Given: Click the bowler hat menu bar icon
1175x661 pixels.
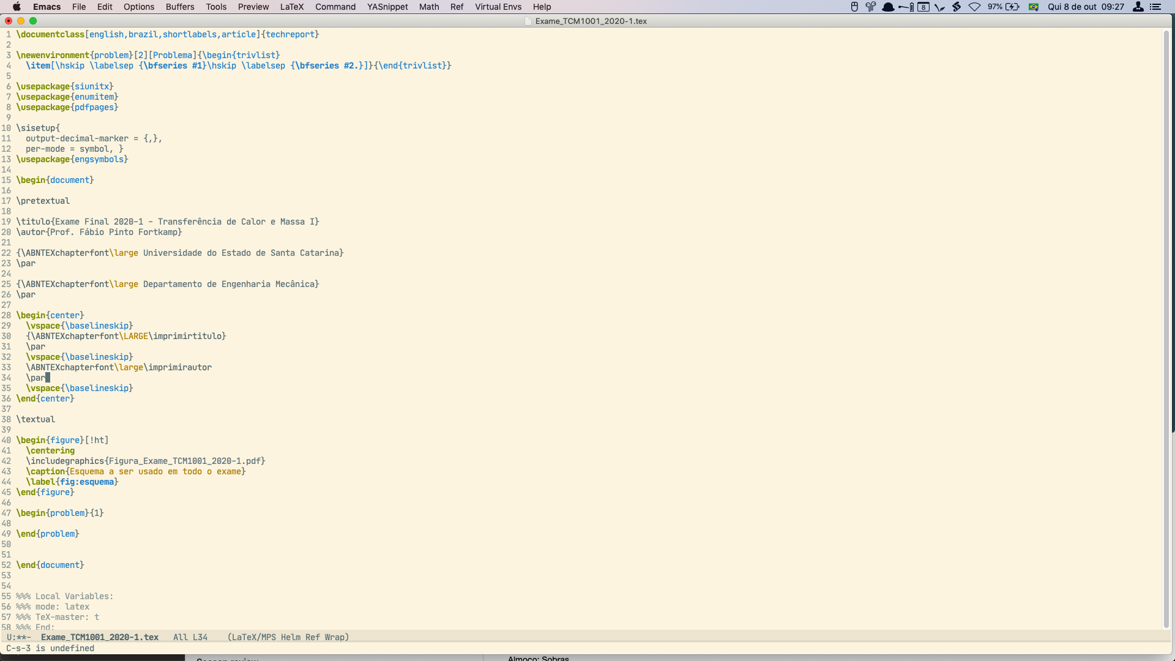Looking at the screenshot, I should (x=887, y=7).
